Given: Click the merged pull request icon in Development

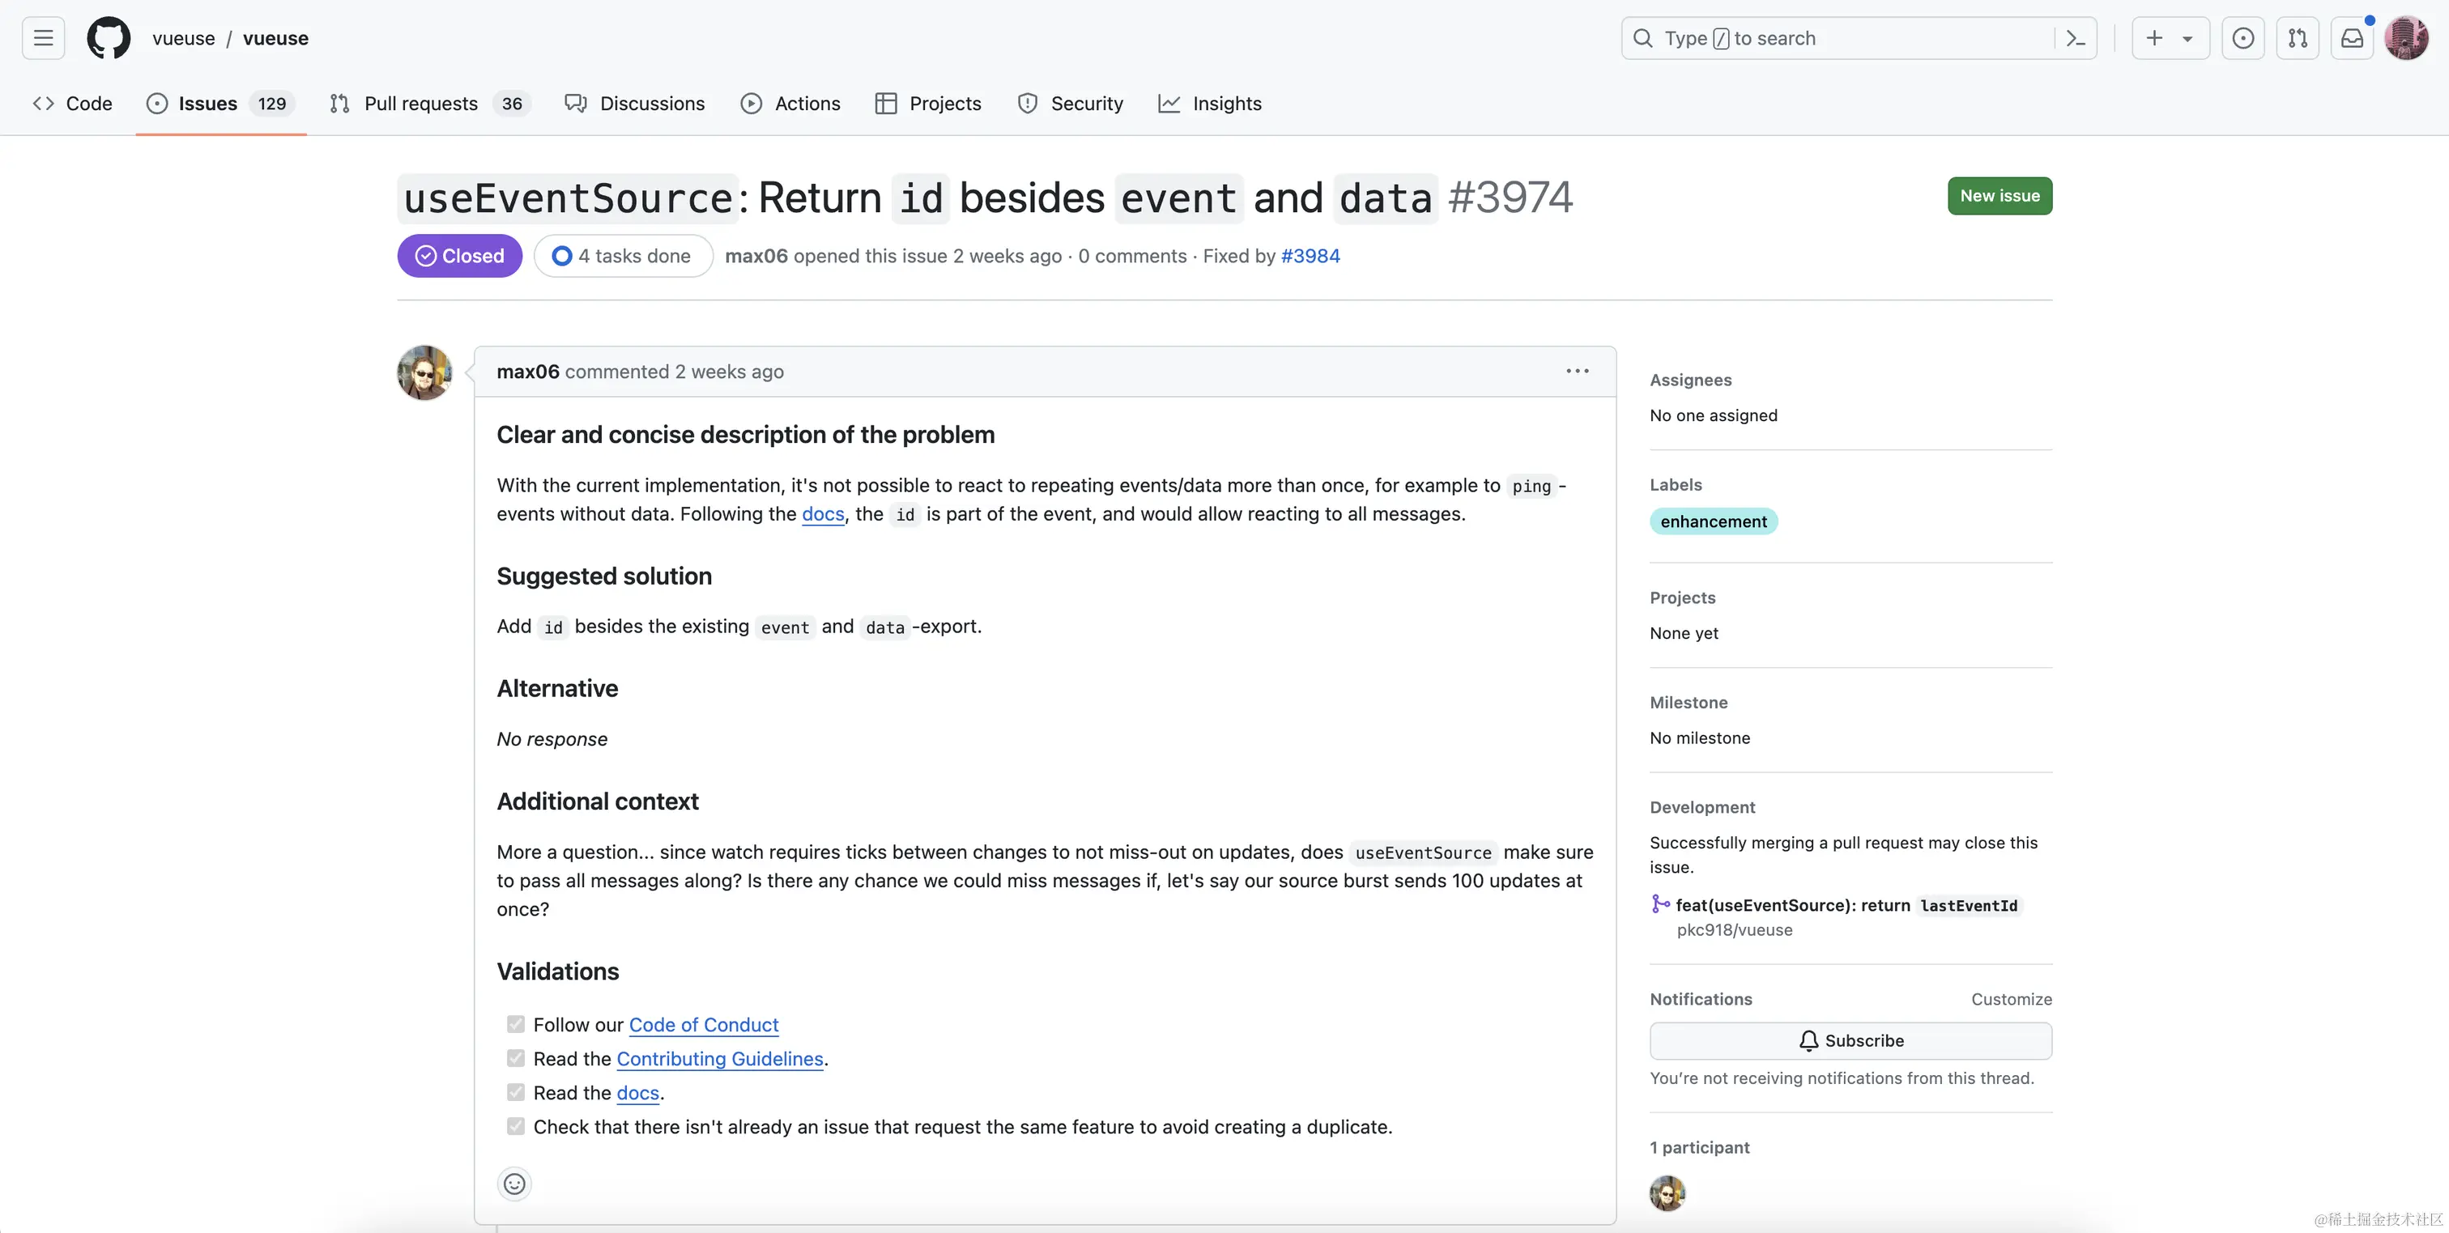Looking at the screenshot, I should pyautogui.click(x=1660, y=904).
